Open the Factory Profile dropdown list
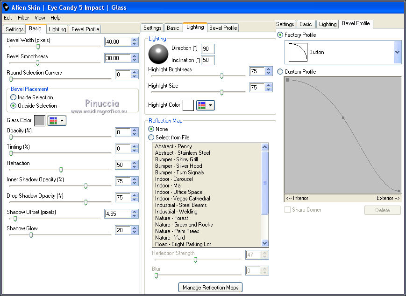 click(397, 52)
